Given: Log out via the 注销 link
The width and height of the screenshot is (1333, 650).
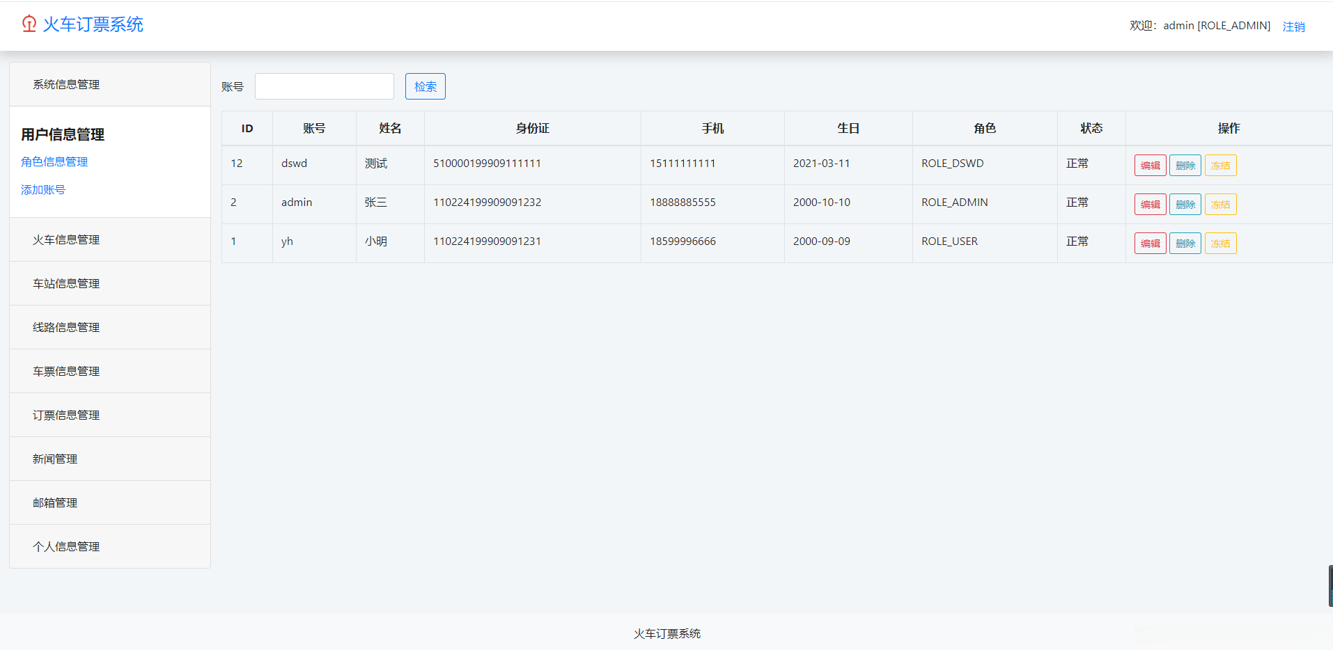Looking at the screenshot, I should (1293, 26).
